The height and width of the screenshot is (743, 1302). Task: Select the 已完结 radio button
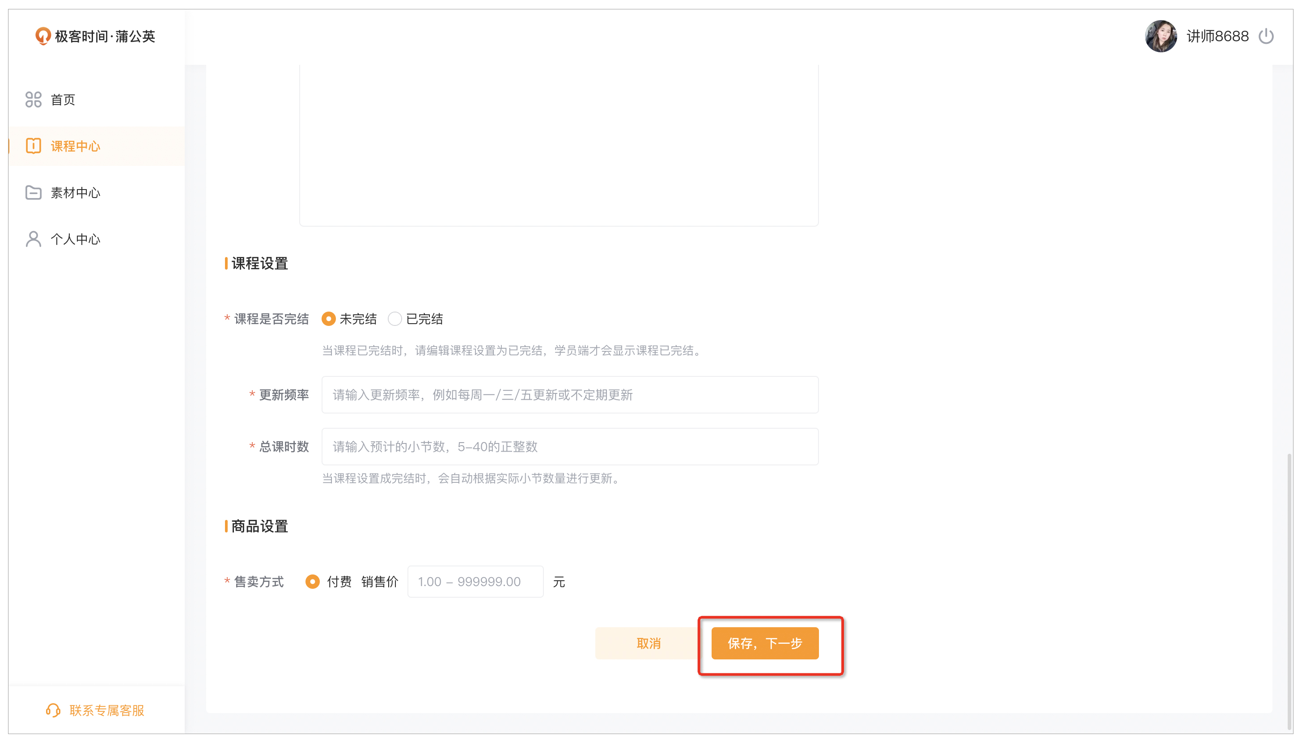pos(394,319)
